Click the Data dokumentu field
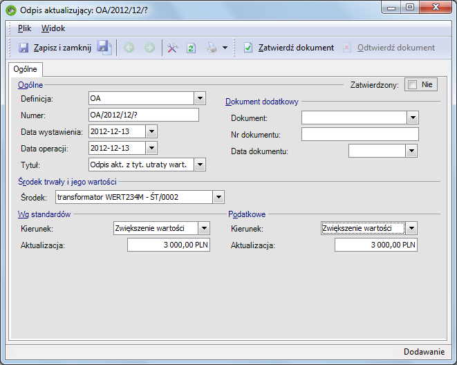Image resolution: width=457 pixels, height=365 pixels. click(377, 151)
